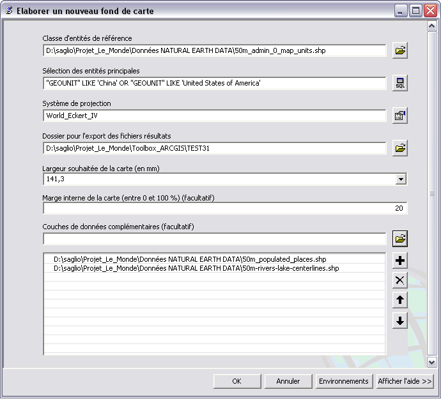Edit the internal margin value 20
Image resolution: width=441 pixels, height=399 pixels.
(x=225, y=208)
